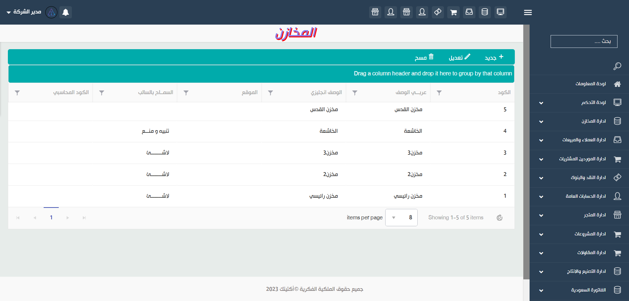The height and width of the screenshot is (301, 629).
Task: Filter the الكود المحاسبي column
Action: [17, 93]
